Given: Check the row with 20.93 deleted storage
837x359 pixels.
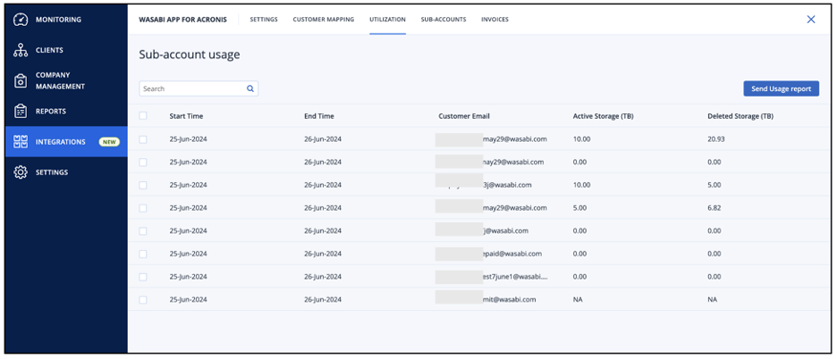Looking at the screenshot, I should [x=143, y=139].
